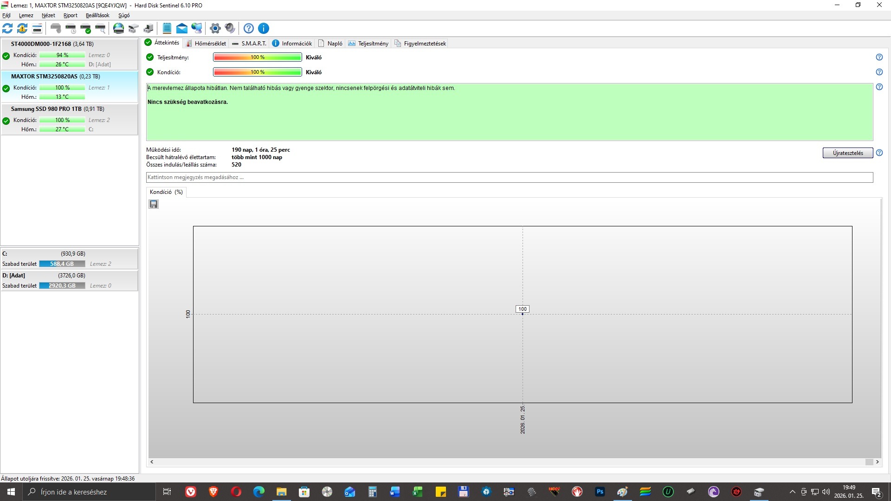Image resolution: width=891 pixels, height=501 pixels.
Task: Open the Beállítások menu
Action: pos(97,15)
